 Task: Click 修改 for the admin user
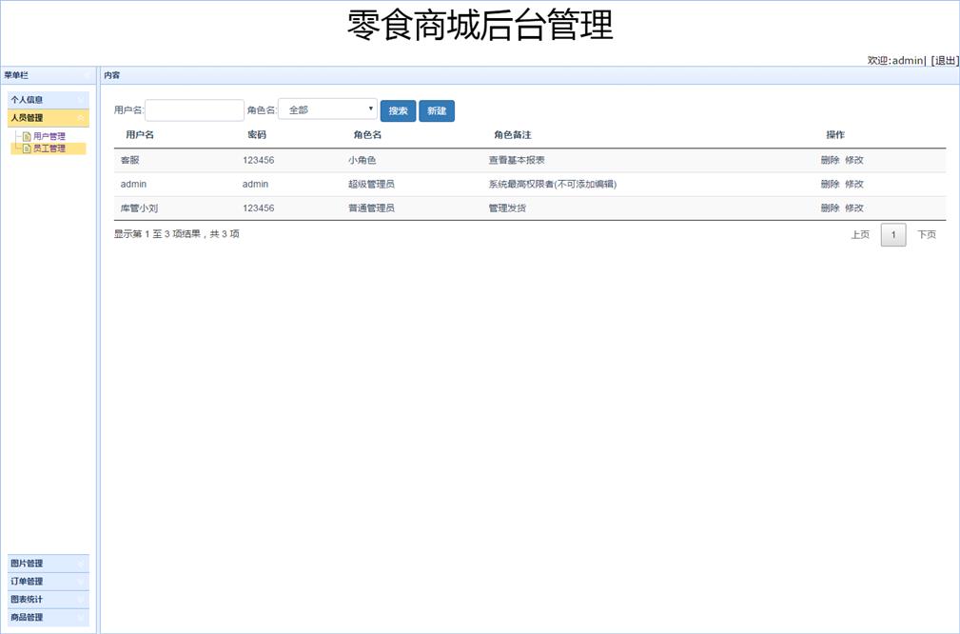coord(854,184)
